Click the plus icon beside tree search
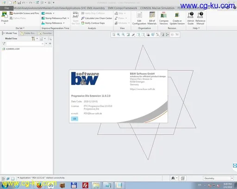 [x=50, y=43]
